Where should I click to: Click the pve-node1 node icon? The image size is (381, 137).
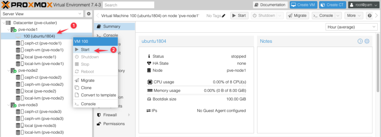tap(13, 30)
